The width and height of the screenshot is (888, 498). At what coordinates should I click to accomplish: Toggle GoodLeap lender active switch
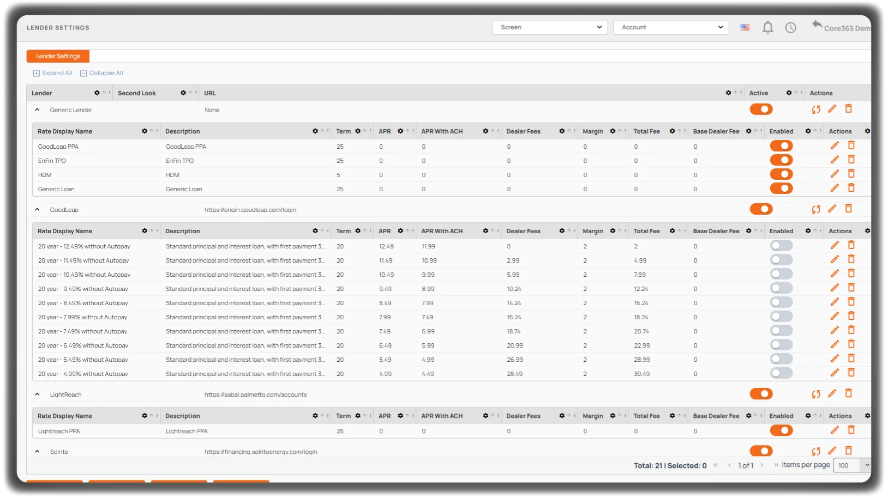point(761,209)
